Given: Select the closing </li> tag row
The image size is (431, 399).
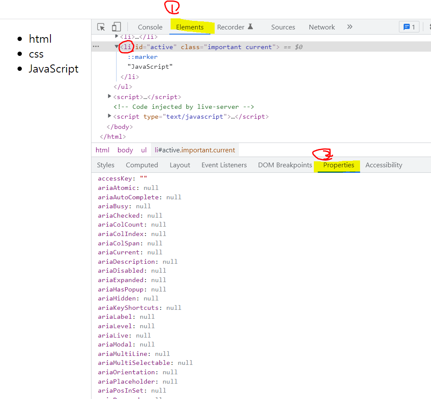Looking at the screenshot, I should tap(130, 77).
